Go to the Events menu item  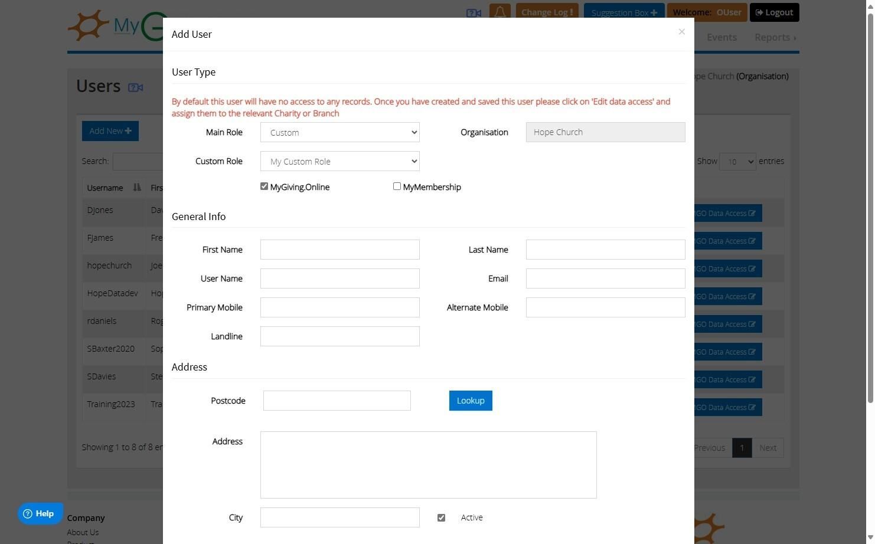coord(721,37)
